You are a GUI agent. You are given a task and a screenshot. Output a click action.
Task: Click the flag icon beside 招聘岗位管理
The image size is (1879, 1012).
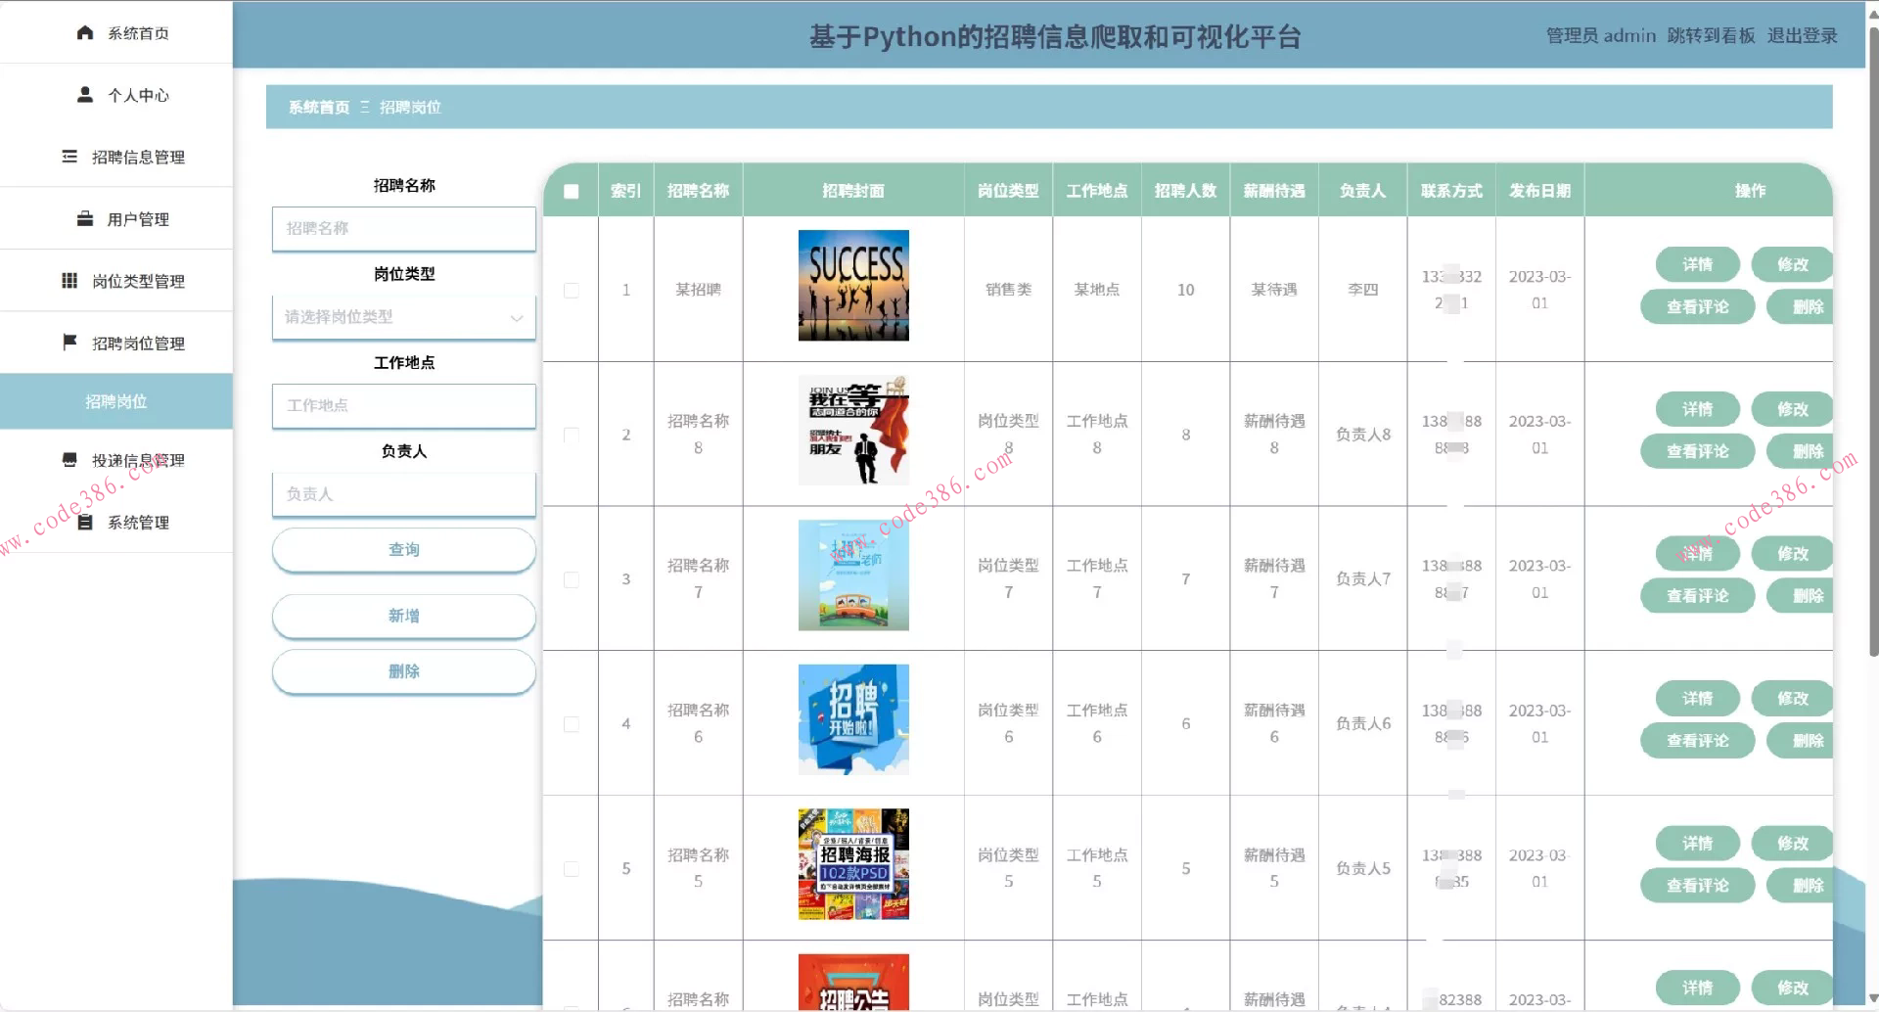(x=69, y=343)
